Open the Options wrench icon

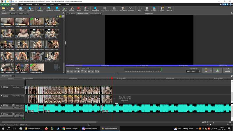162,9
